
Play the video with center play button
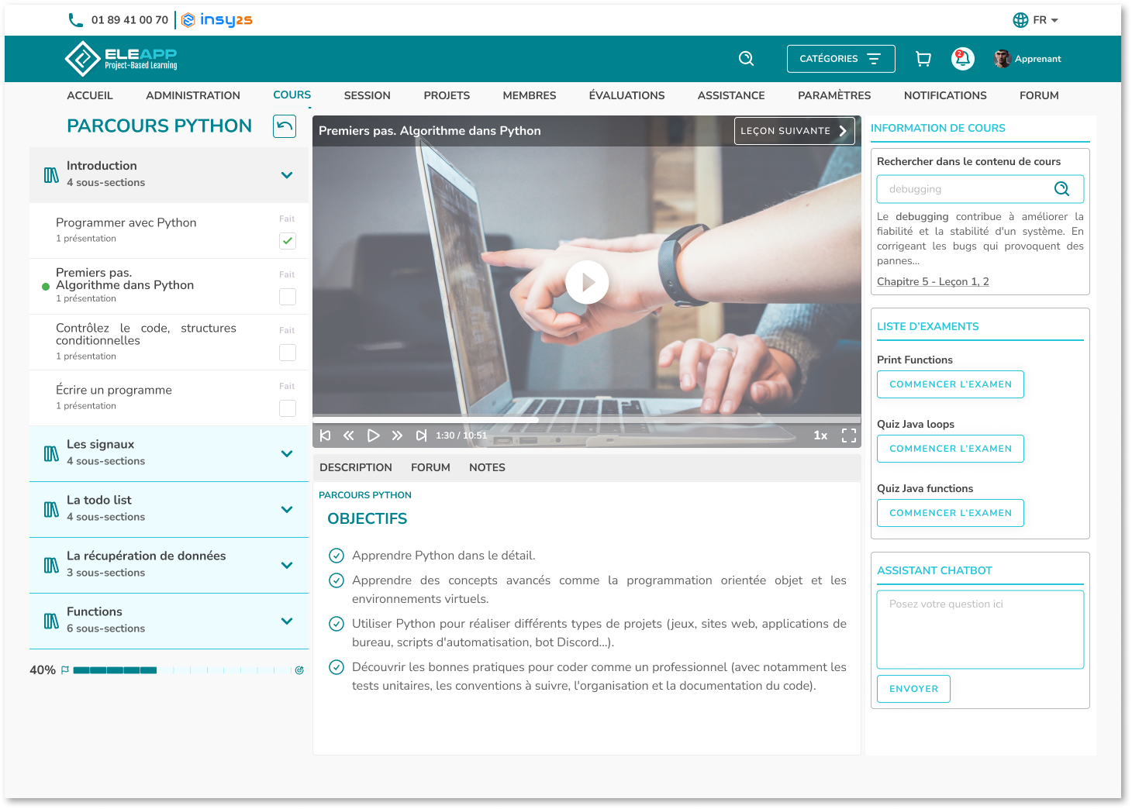[x=587, y=282]
